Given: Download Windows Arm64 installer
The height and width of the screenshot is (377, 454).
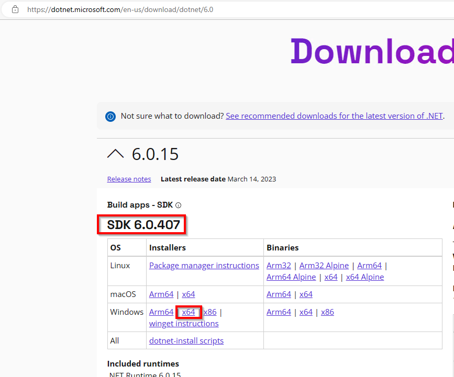Looking at the screenshot, I should [161, 312].
